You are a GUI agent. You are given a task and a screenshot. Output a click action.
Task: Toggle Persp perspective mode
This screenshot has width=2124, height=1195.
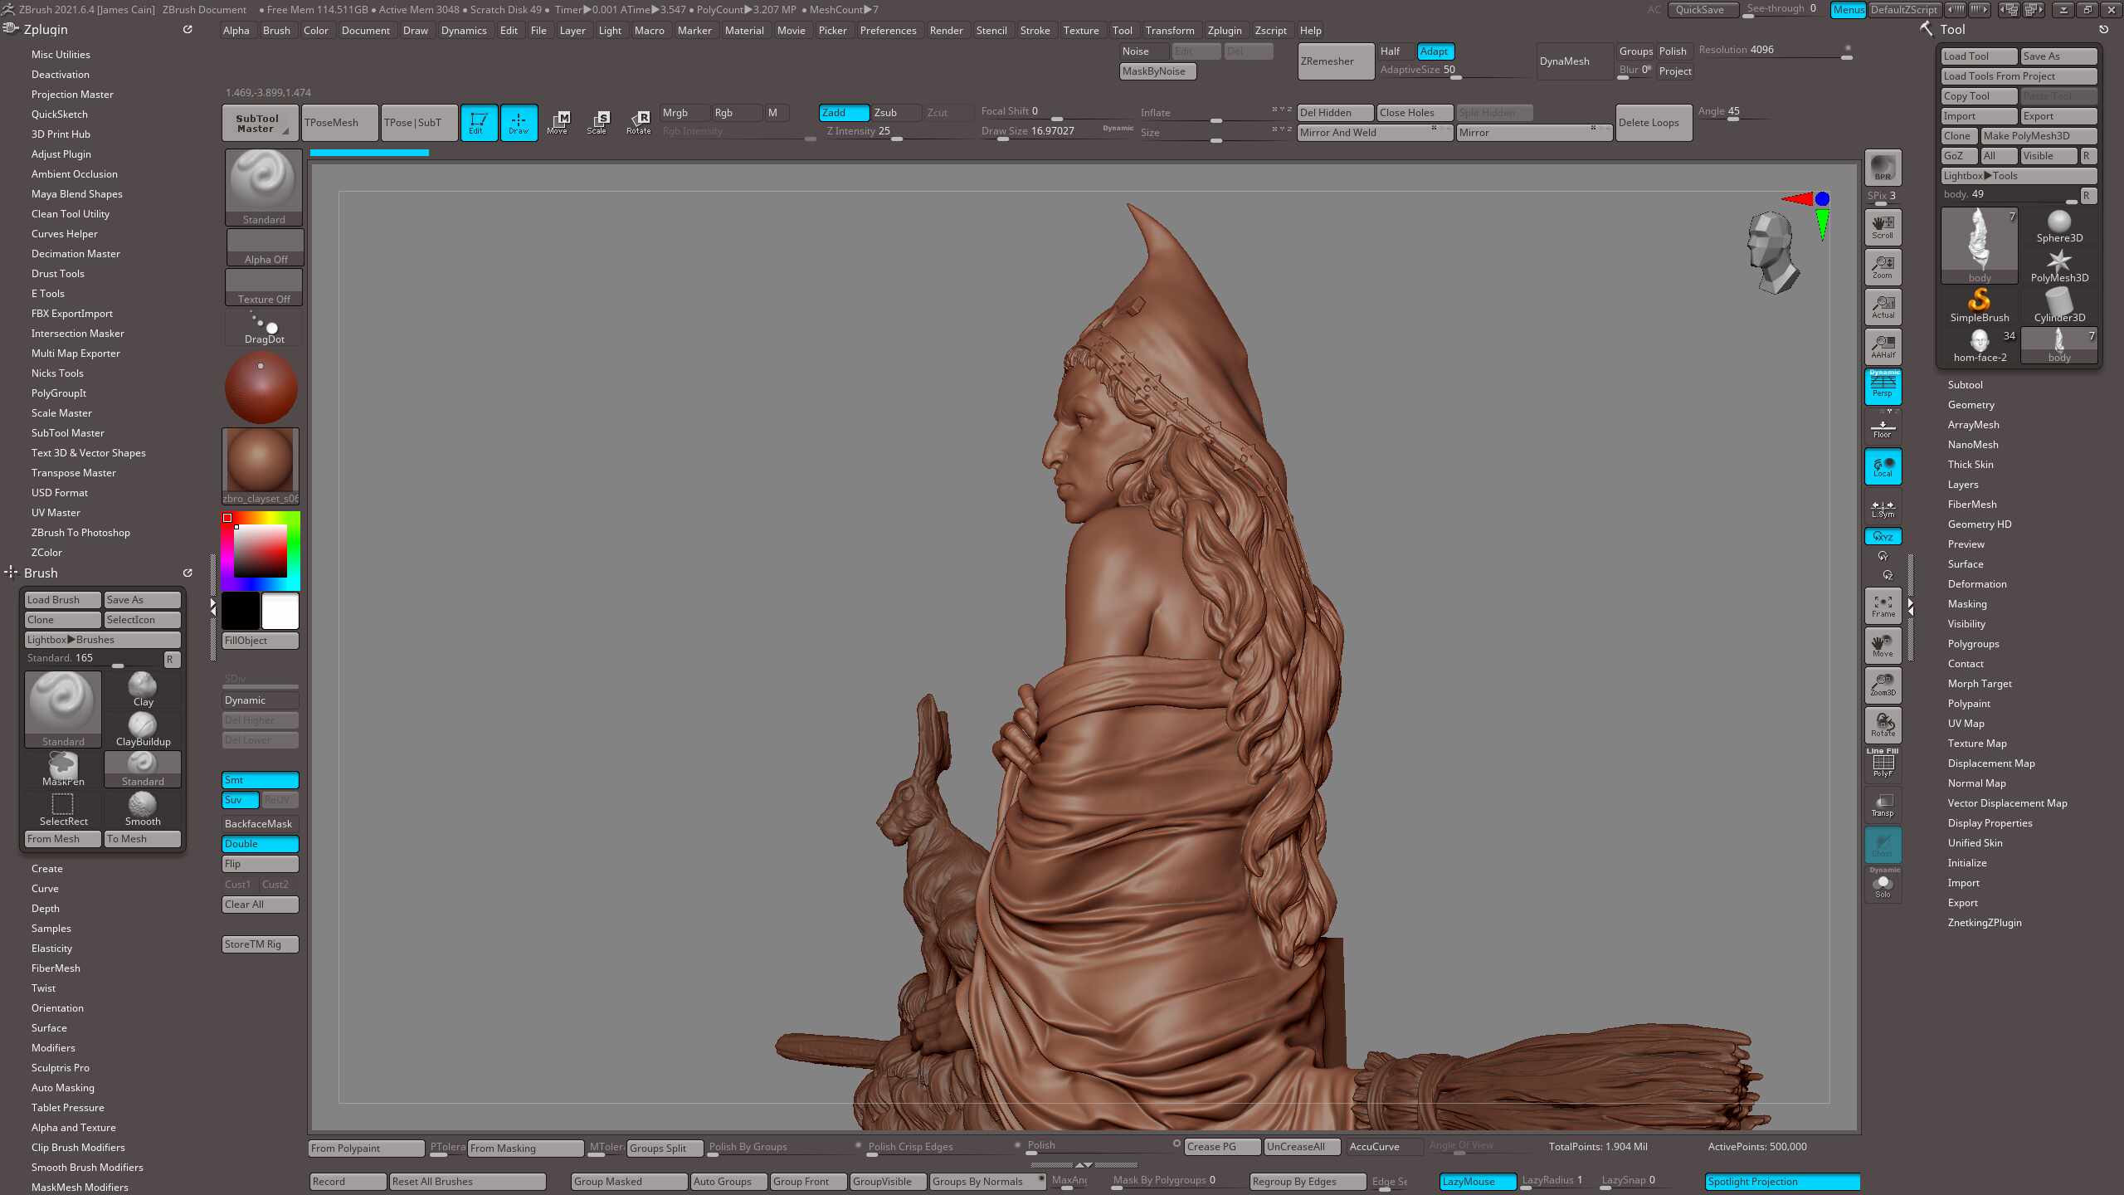(x=1883, y=387)
